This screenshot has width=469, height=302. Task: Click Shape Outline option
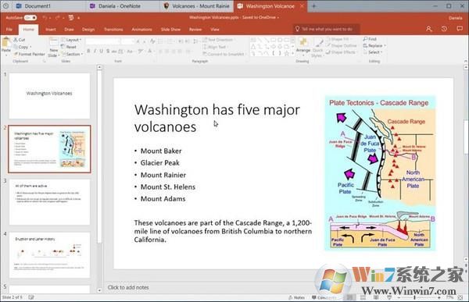pyautogui.click(x=341, y=46)
